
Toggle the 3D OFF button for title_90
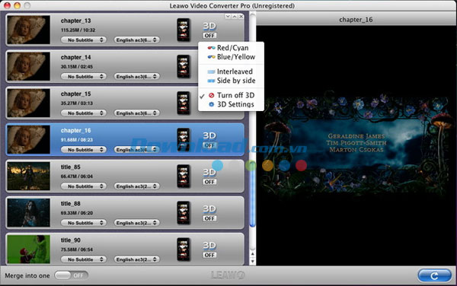[x=209, y=255]
